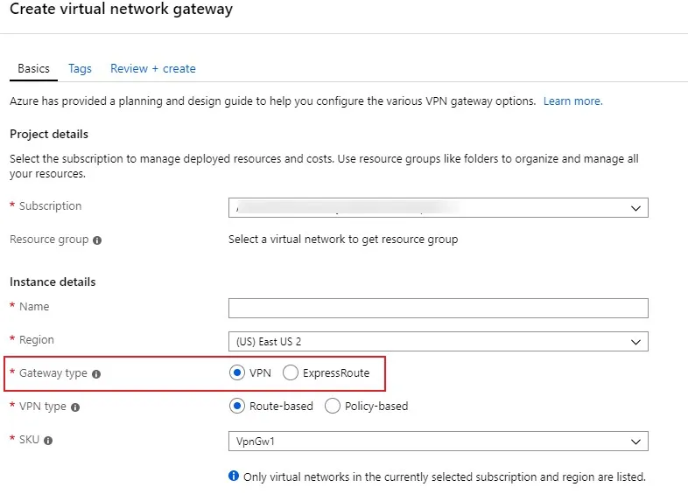Click the Resource group info icon
Viewport: 688px width, 494px height.
(x=97, y=240)
